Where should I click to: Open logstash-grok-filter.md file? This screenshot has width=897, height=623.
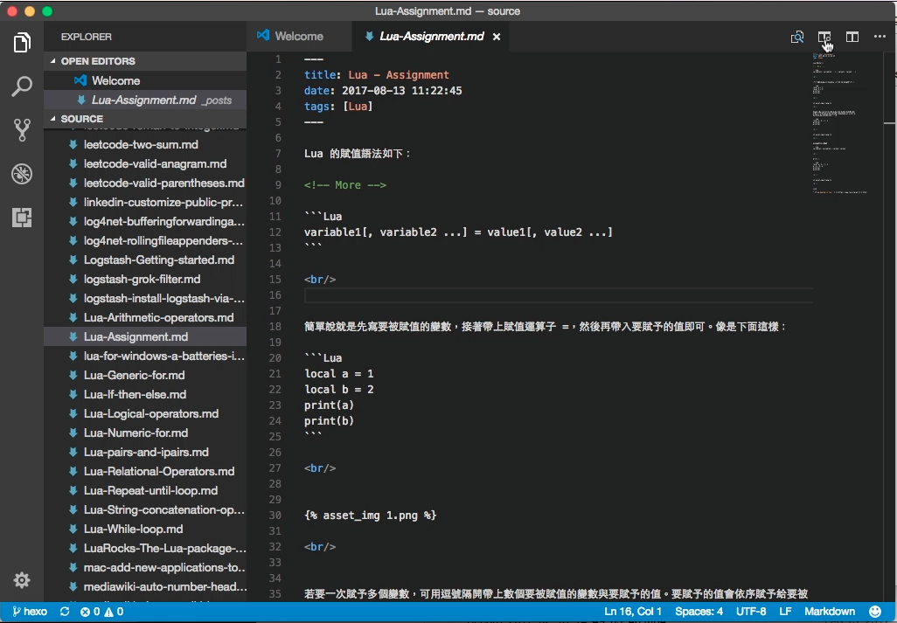pos(145,279)
